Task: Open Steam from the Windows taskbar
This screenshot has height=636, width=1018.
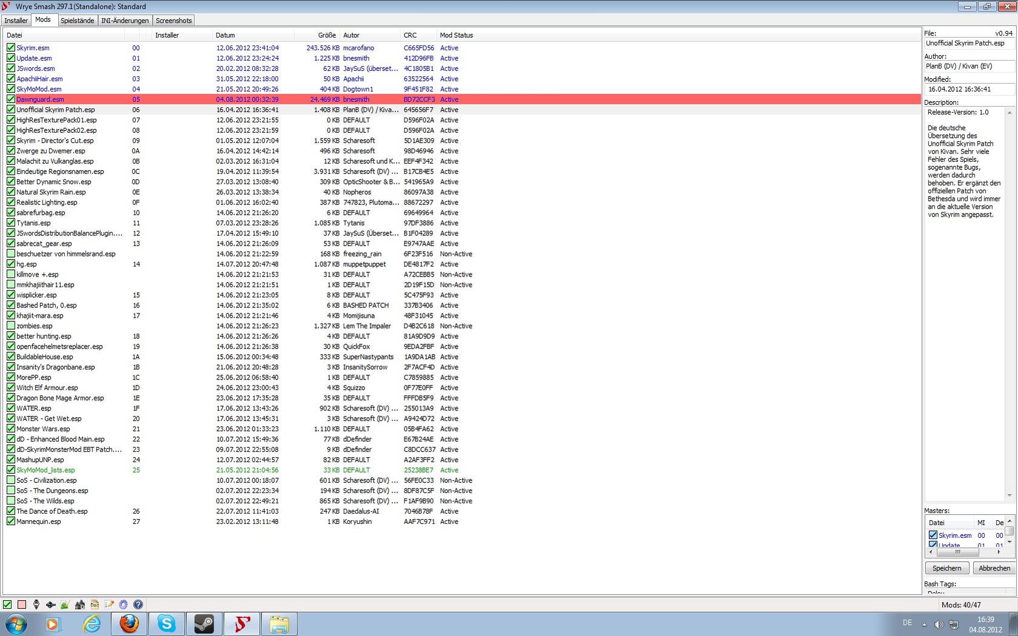Action: pos(204,623)
